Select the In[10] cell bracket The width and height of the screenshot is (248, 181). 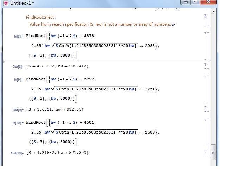coord(206,132)
